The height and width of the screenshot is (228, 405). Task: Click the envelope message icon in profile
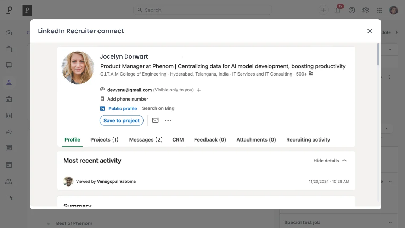click(x=155, y=120)
